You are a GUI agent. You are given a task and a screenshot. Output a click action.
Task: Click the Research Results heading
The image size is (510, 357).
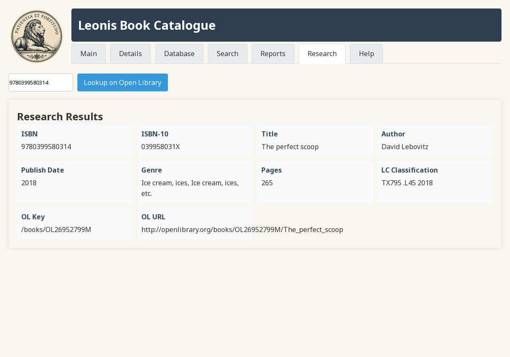coord(60,116)
